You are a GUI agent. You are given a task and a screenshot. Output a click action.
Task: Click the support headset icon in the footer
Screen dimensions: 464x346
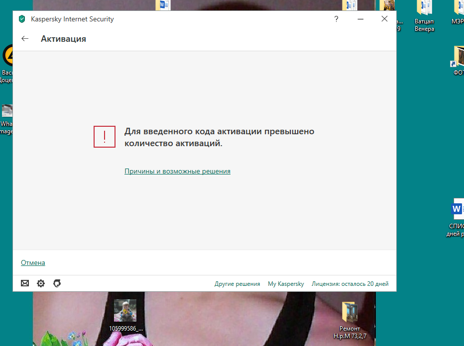(57, 283)
